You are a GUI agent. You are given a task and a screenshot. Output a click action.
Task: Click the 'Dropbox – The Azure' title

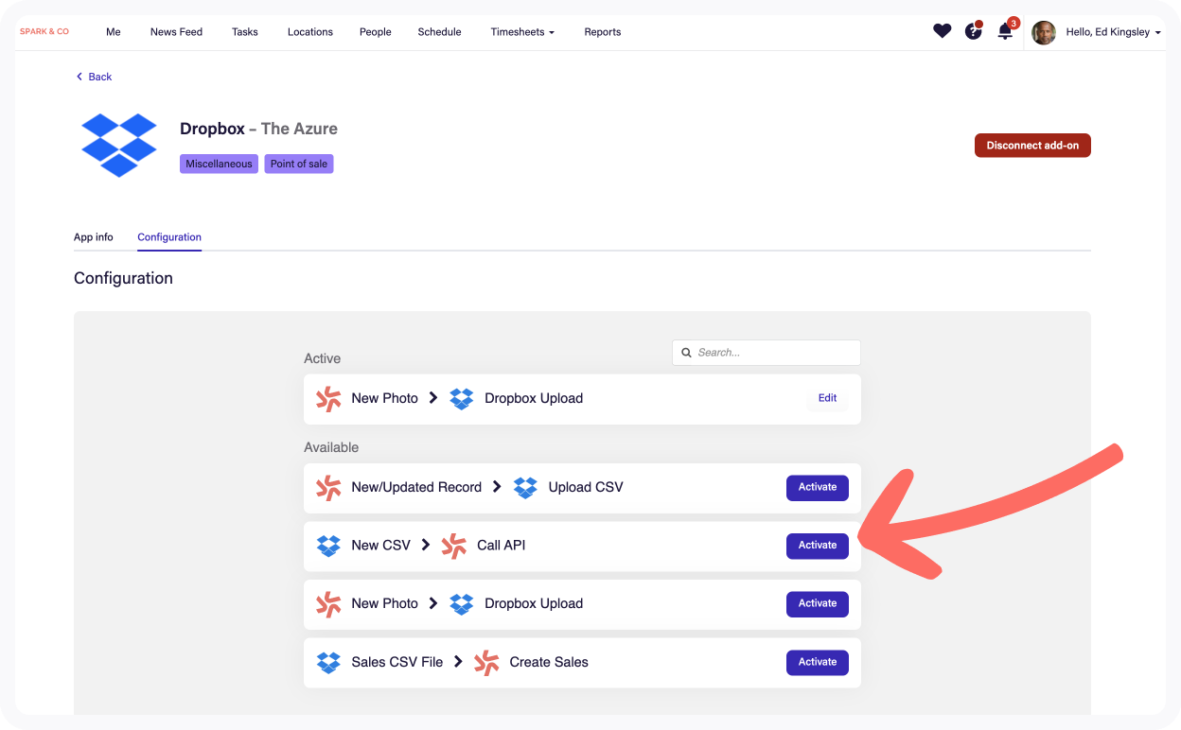coord(258,129)
